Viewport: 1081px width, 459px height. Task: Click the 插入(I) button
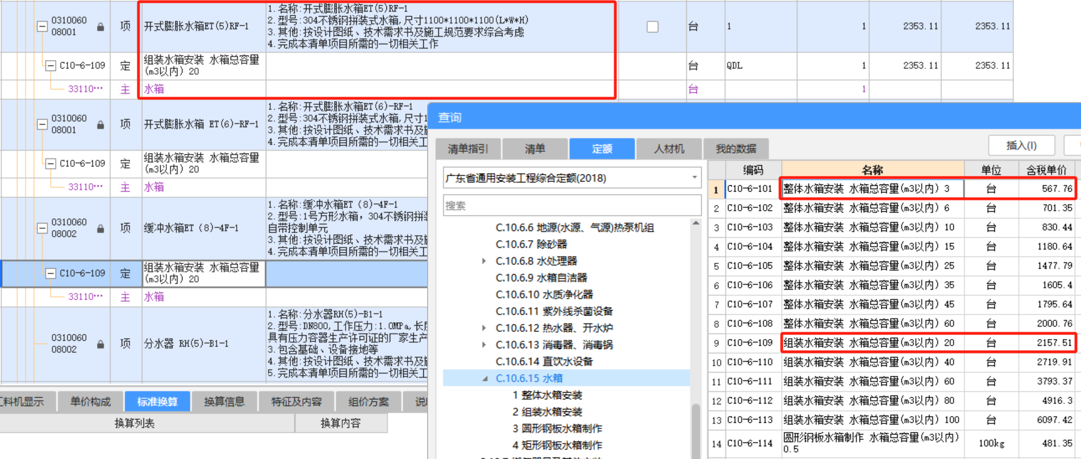[1021, 146]
